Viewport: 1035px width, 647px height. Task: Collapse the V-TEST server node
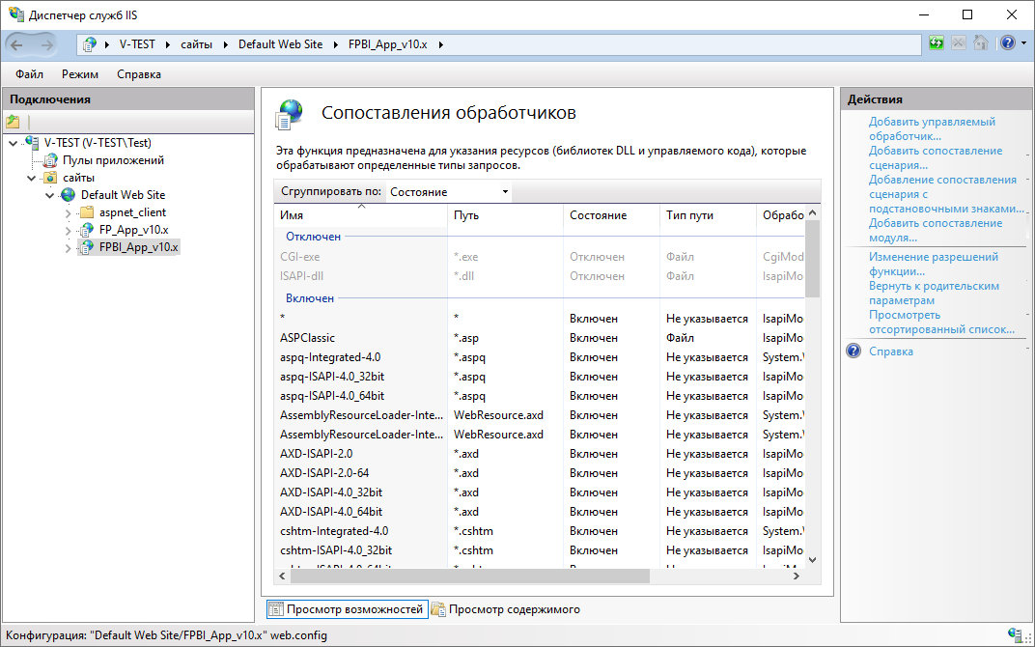pyautogui.click(x=12, y=143)
